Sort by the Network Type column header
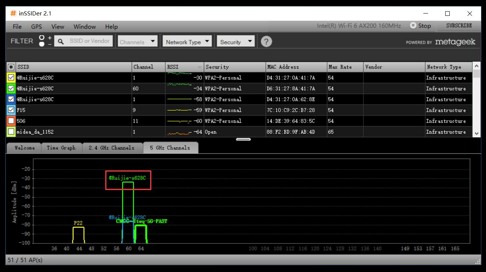 [x=448, y=67]
